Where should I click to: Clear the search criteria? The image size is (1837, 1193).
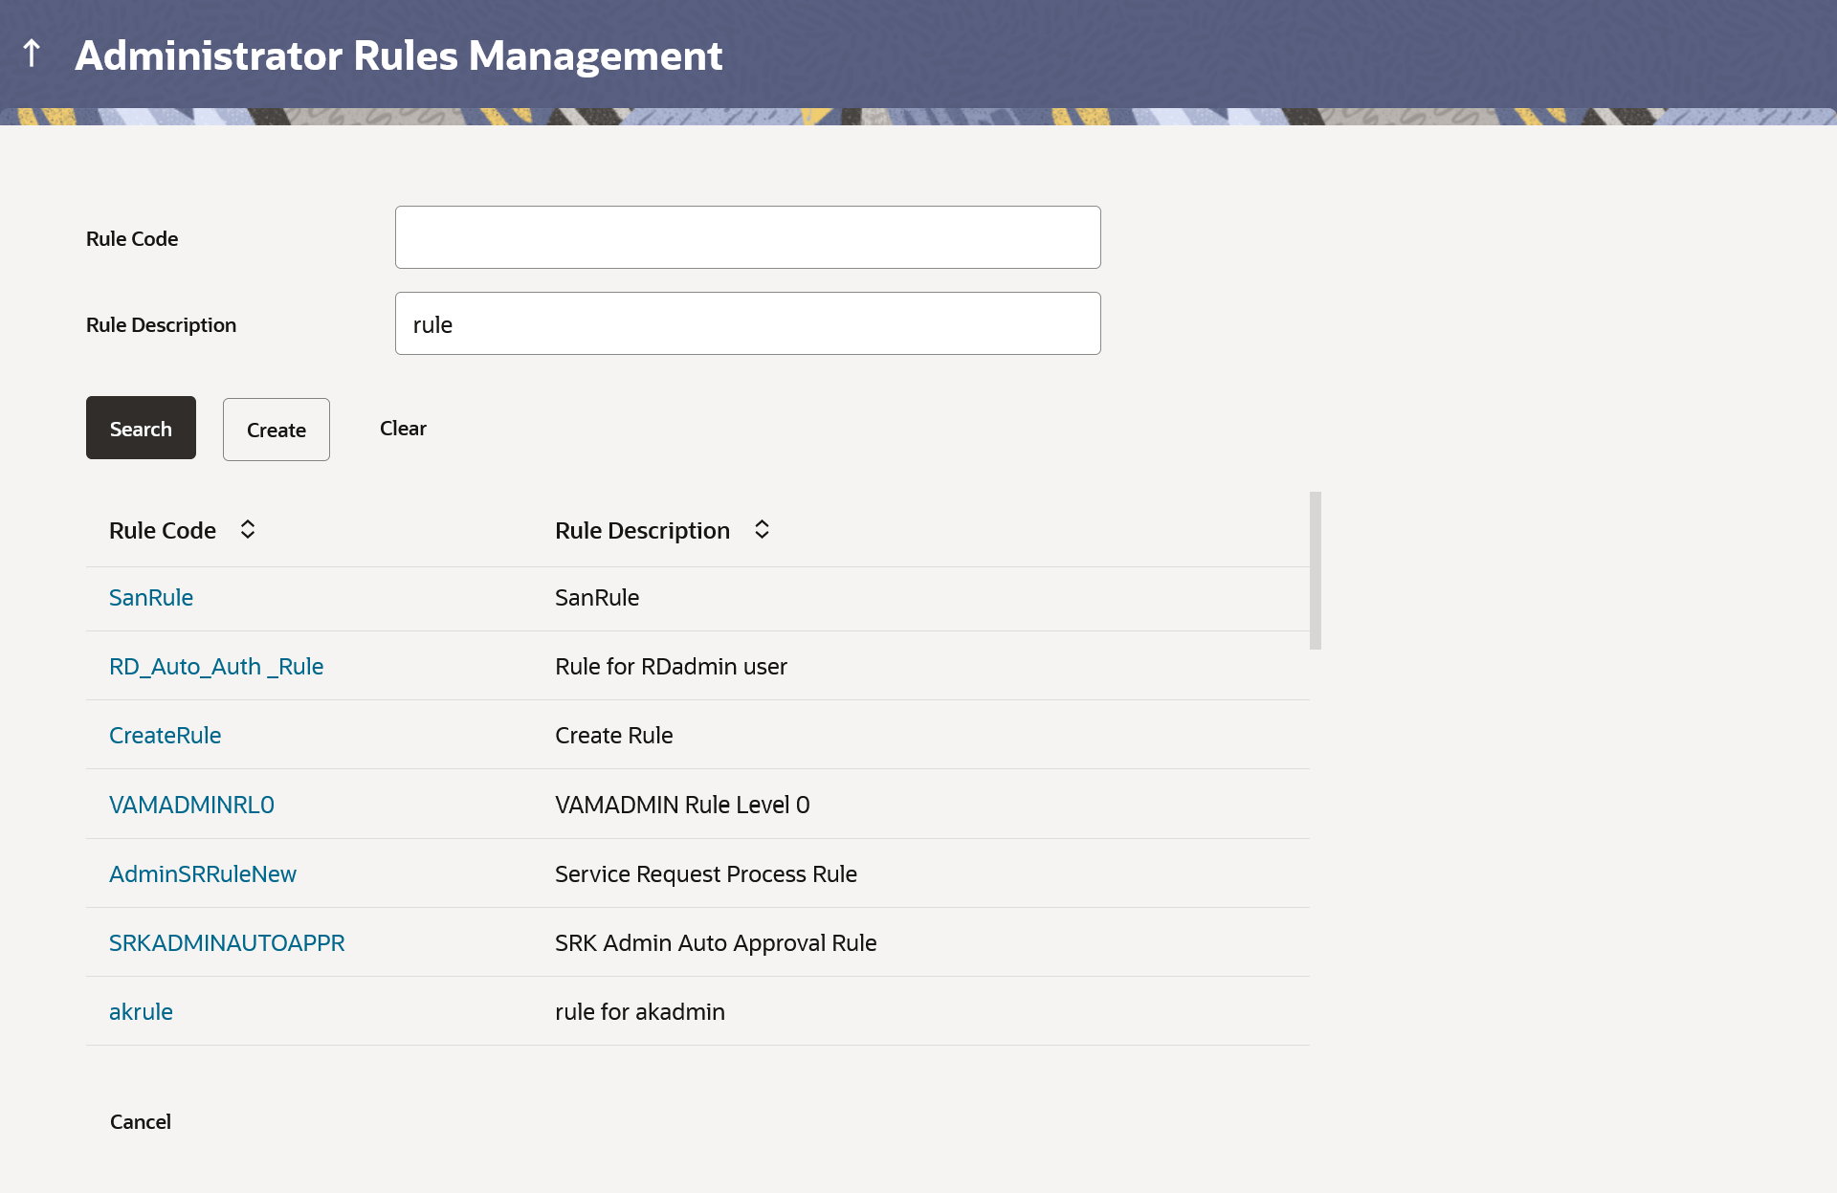402,428
